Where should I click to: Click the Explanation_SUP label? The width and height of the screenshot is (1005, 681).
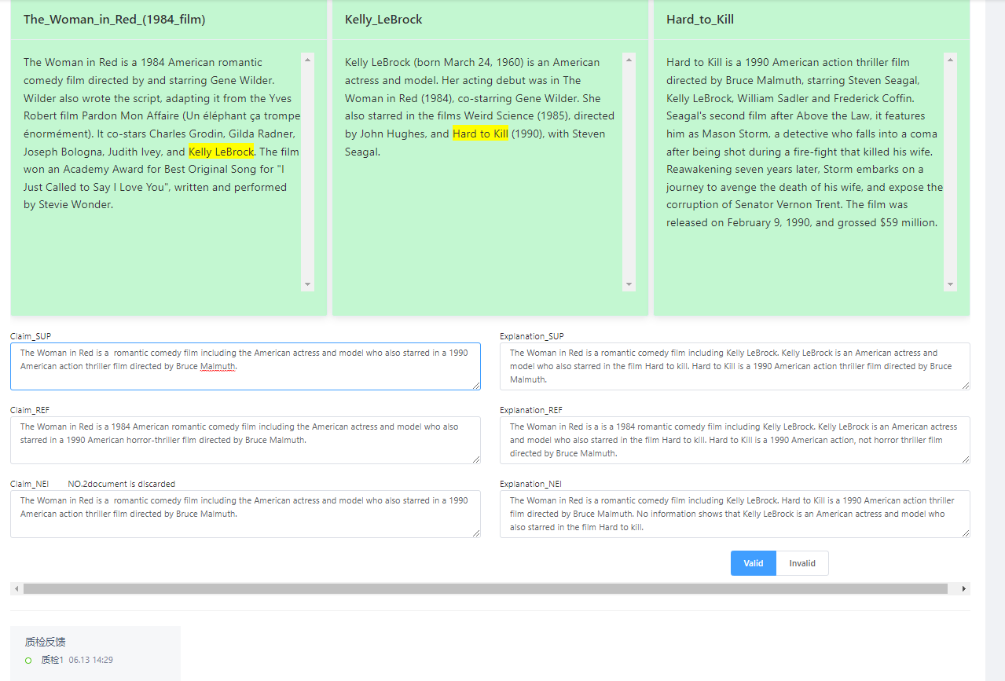point(532,336)
